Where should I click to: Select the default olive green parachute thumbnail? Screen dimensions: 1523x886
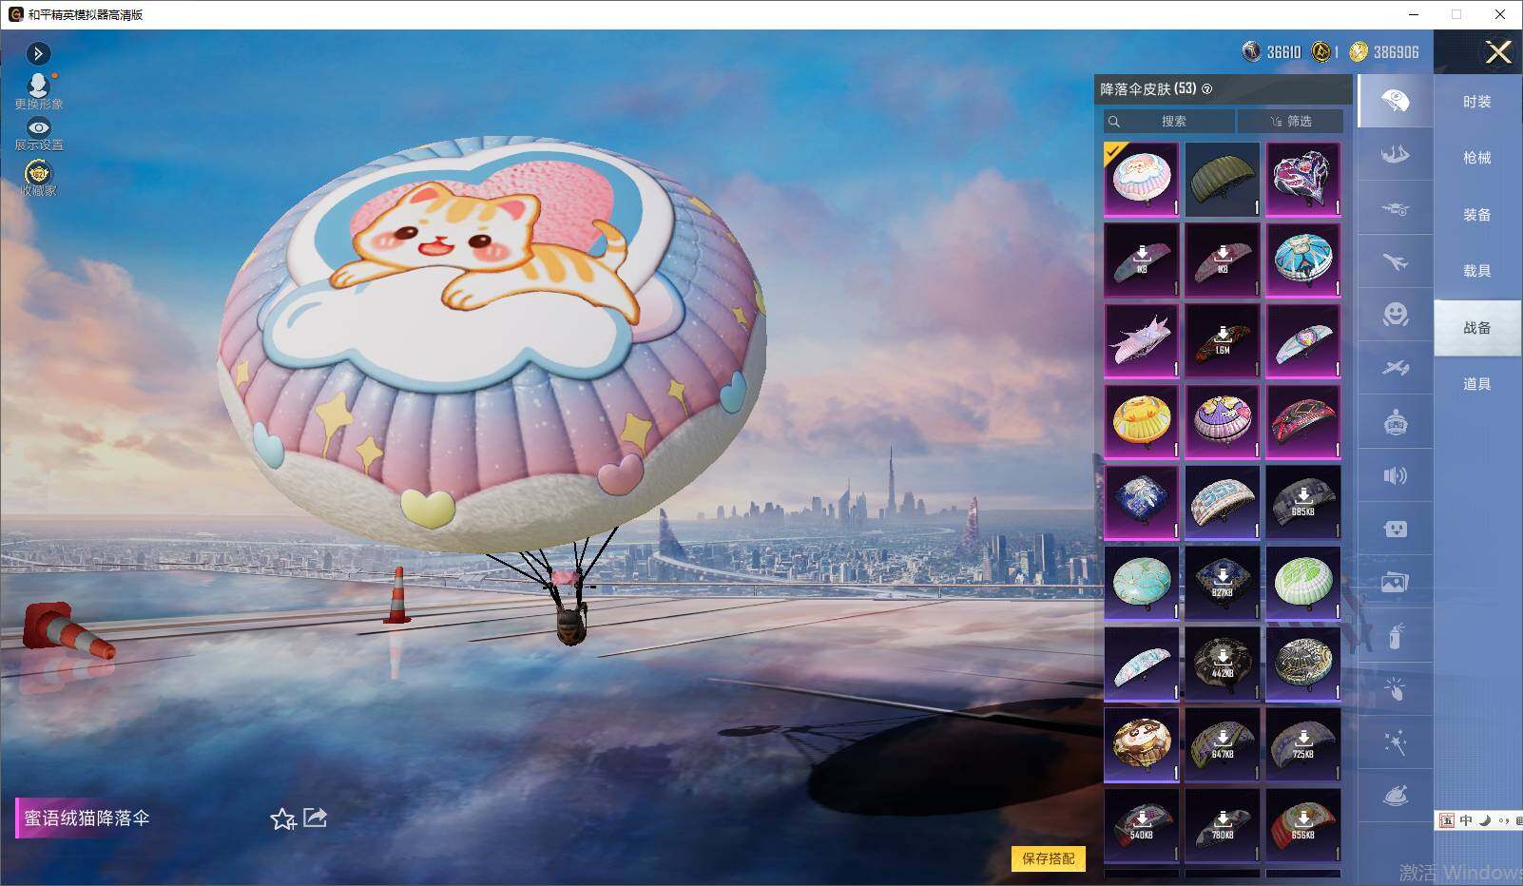pos(1223,180)
